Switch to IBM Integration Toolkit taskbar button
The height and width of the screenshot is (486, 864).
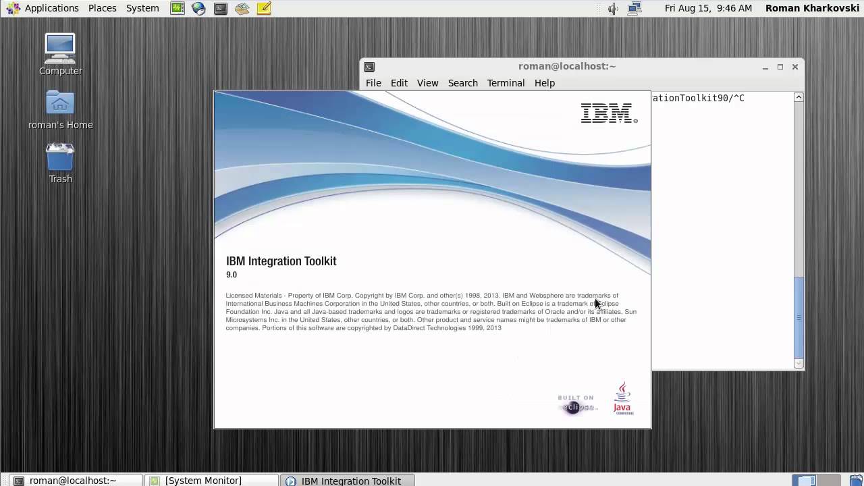point(348,480)
